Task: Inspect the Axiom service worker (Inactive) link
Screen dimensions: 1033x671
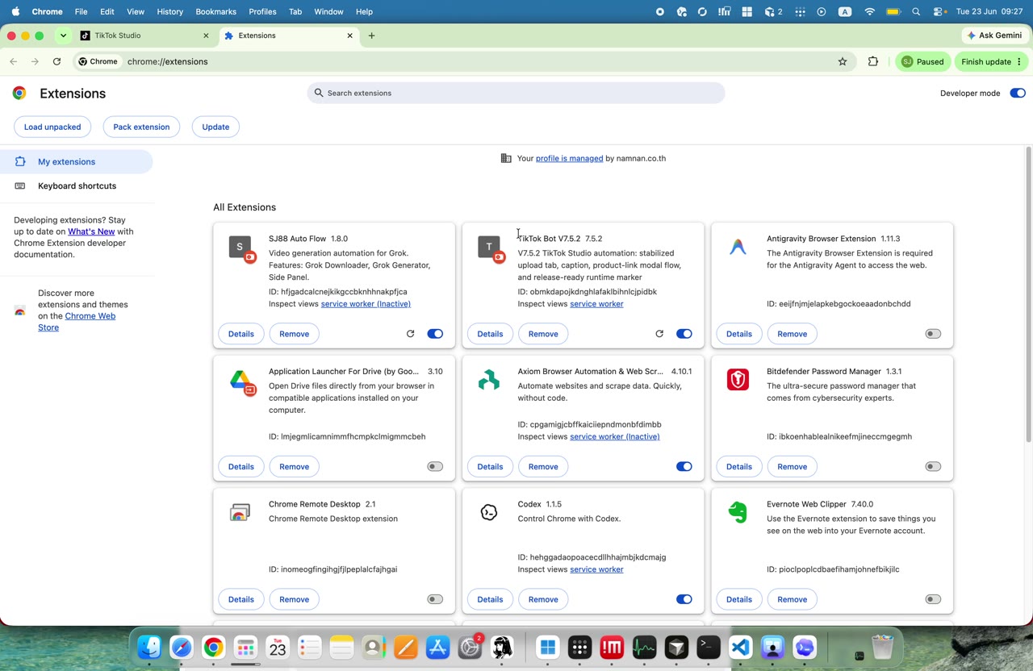Action: tap(615, 437)
